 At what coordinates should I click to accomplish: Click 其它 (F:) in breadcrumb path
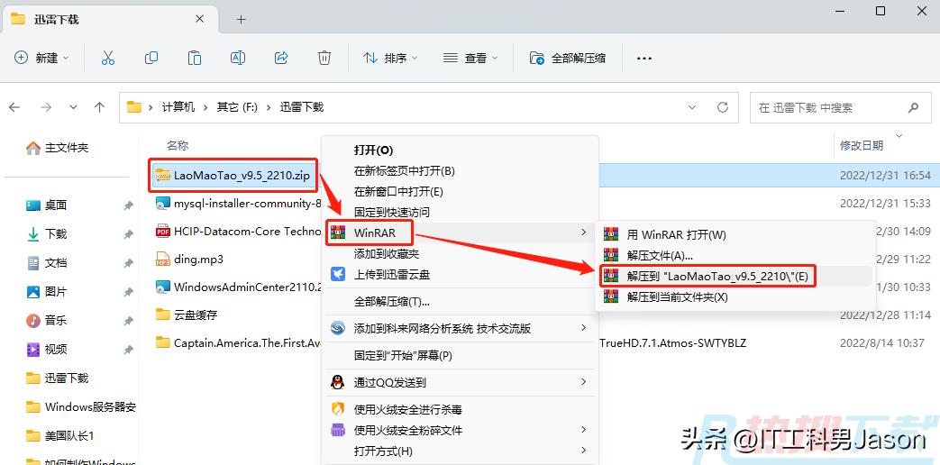[237, 107]
